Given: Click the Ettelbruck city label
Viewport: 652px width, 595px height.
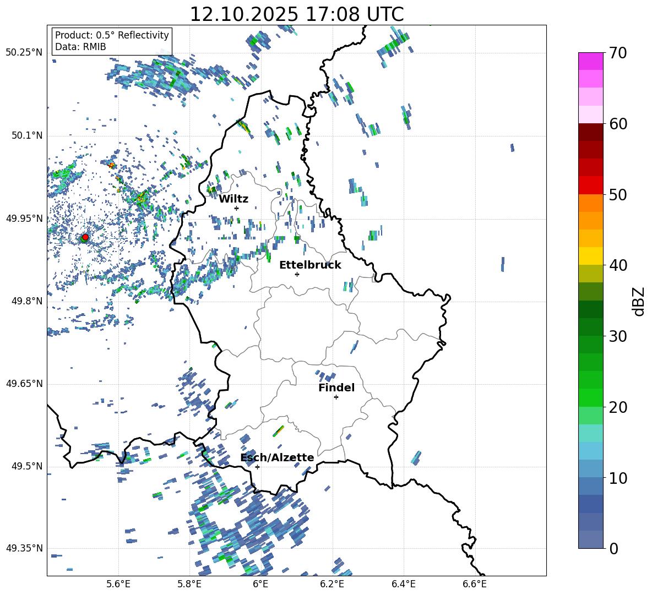Looking at the screenshot, I should [x=310, y=265].
